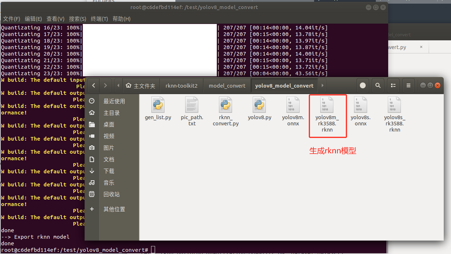
Task: Click the back navigation arrow in file manager
Action: tap(93, 85)
